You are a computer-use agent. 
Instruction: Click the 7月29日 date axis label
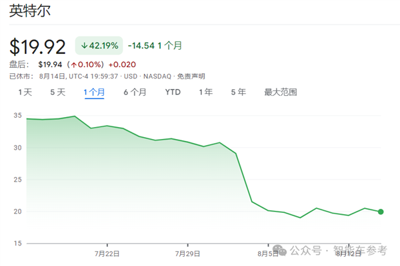click(x=187, y=253)
